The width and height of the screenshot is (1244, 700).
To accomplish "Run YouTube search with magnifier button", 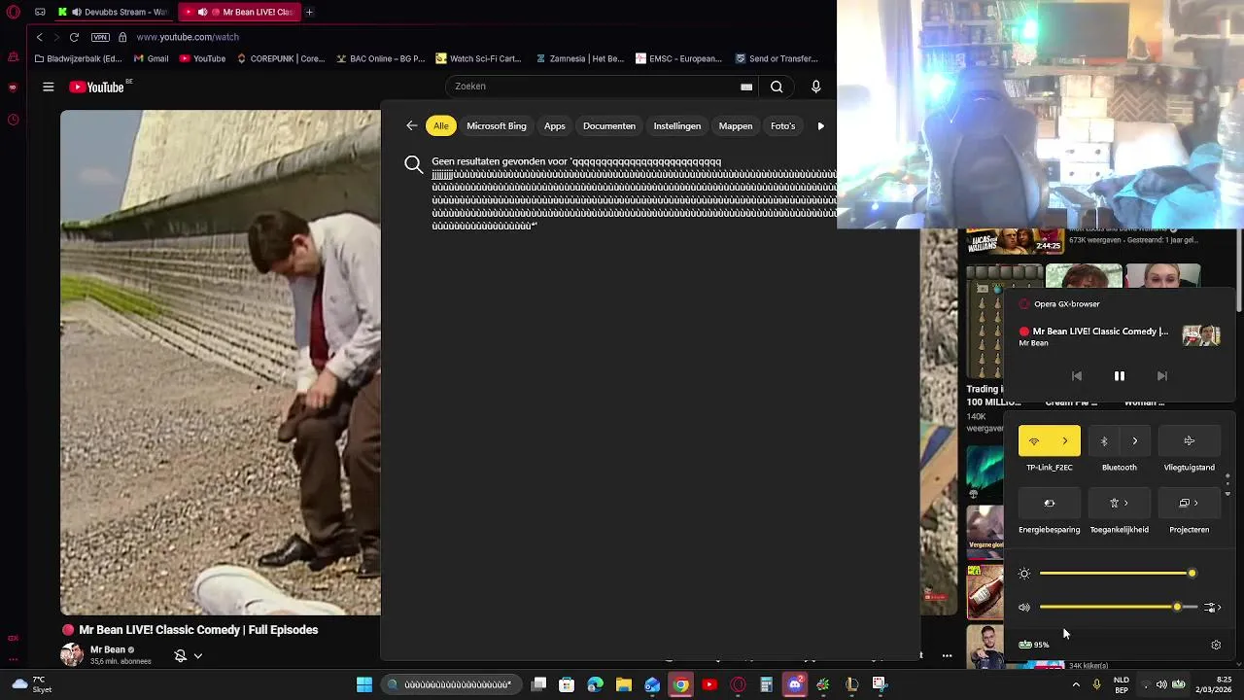I will pyautogui.click(x=777, y=87).
